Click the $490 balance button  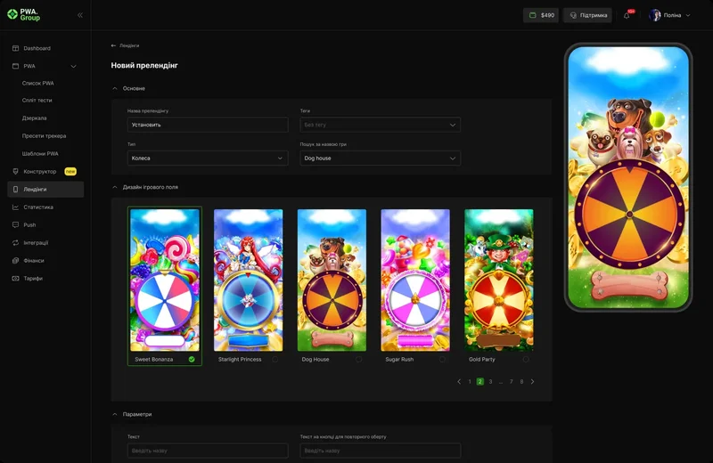tap(541, 15)
